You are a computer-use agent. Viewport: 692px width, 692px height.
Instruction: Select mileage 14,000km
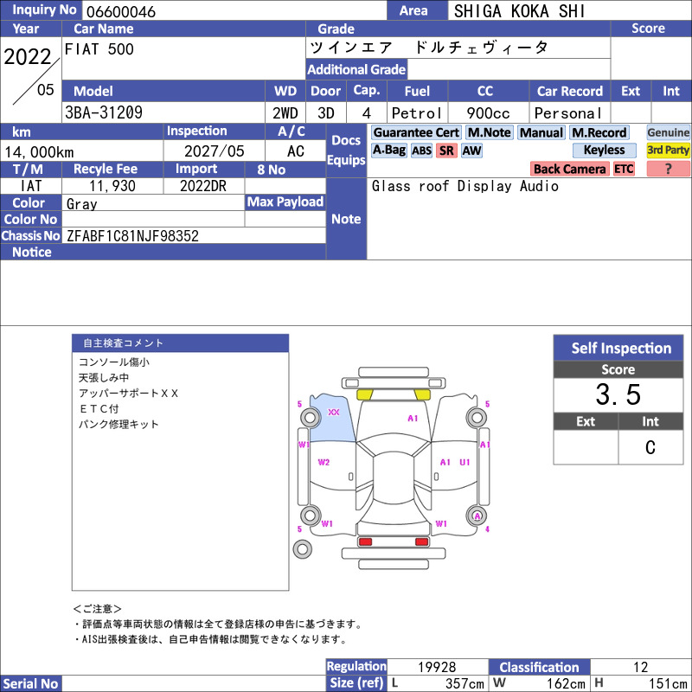39,152
